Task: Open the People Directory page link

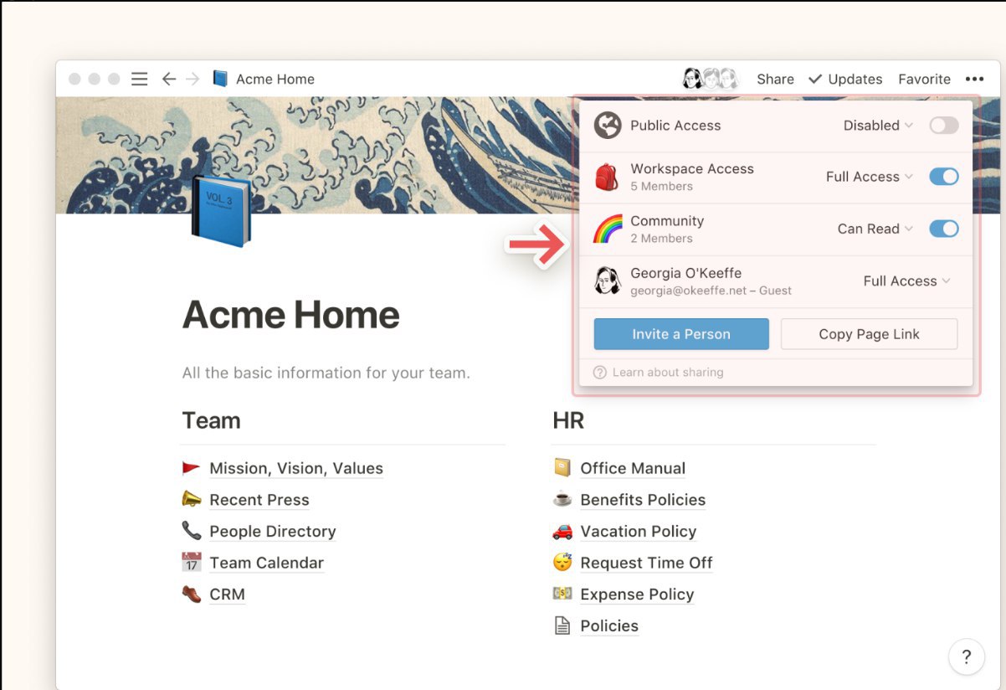Action: pos(273,532)
